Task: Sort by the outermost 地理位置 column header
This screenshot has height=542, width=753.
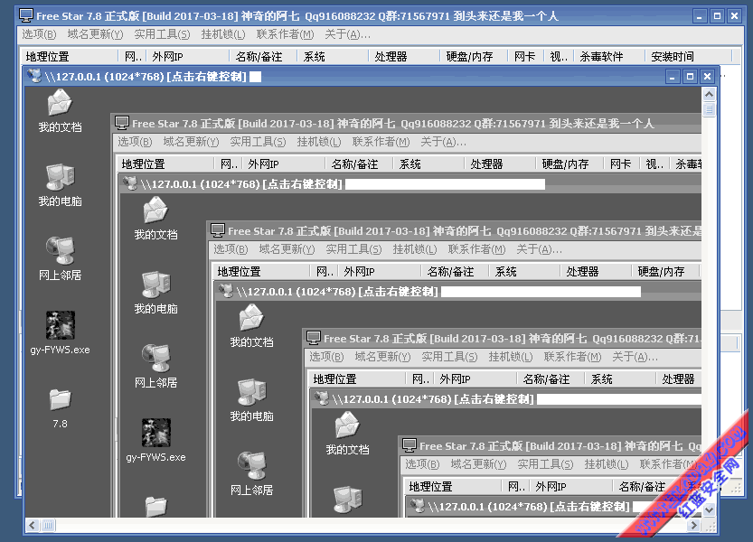Action: coord(69,57)
